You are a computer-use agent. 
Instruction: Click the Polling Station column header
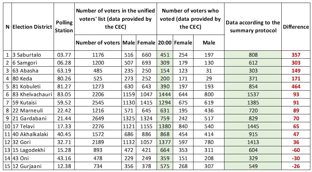(64, 27)
